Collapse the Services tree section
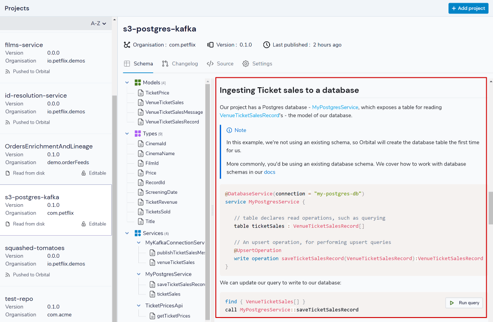Viewport: 493px width, 322px height. (127, 233)
